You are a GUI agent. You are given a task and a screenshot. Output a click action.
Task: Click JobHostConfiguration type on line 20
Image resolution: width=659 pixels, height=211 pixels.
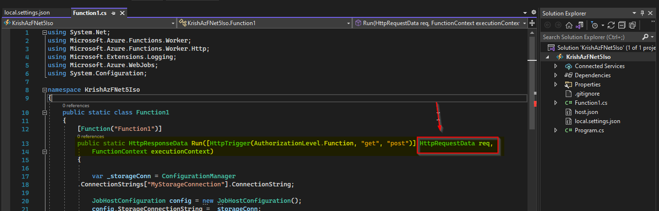click(x=129, y=201)
